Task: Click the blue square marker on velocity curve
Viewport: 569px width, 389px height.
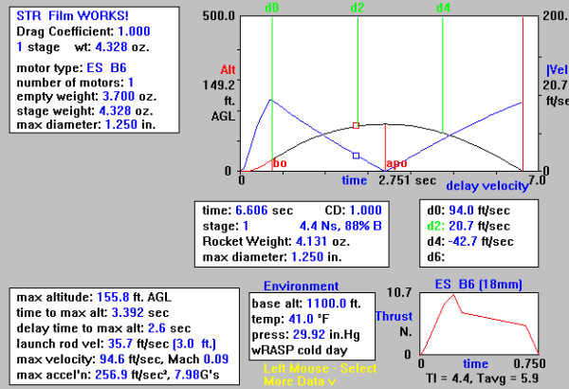Action: tap(357, 155)
